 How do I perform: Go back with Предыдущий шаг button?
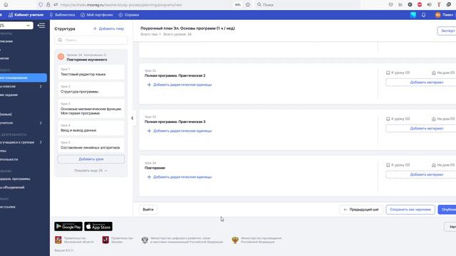[x=361, y=210]
